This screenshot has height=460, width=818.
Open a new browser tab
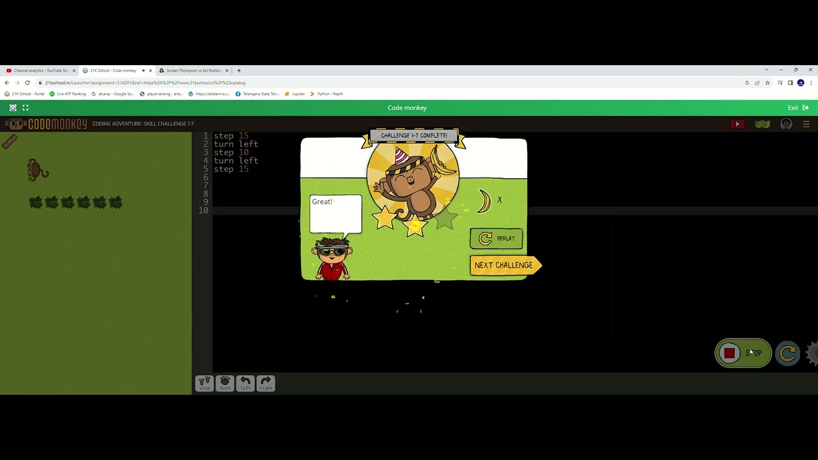(x=239, y=70)
